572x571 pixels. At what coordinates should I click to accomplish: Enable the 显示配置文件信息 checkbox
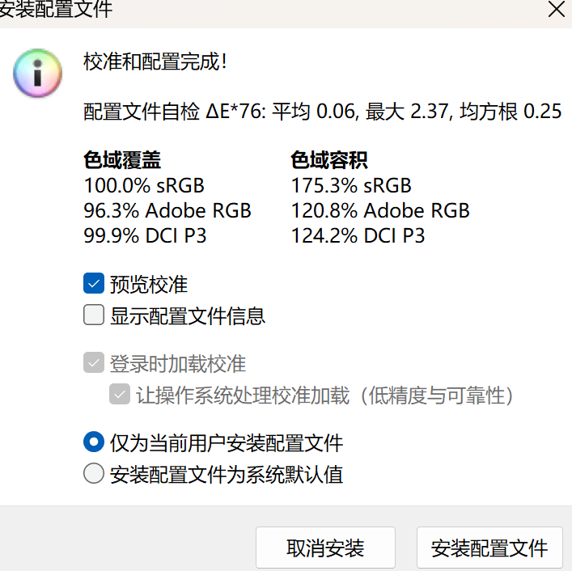coord(94,315)
